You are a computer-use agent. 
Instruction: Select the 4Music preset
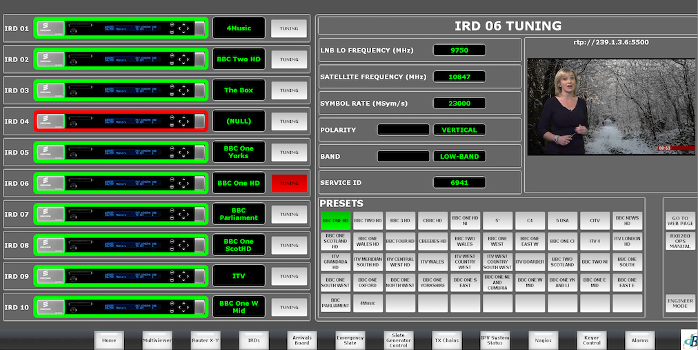tap(368, 303)
